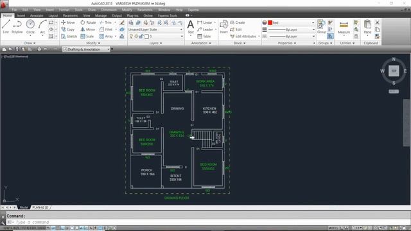Select the Measure utility
The image size is (411, 231).
[344, 28]
